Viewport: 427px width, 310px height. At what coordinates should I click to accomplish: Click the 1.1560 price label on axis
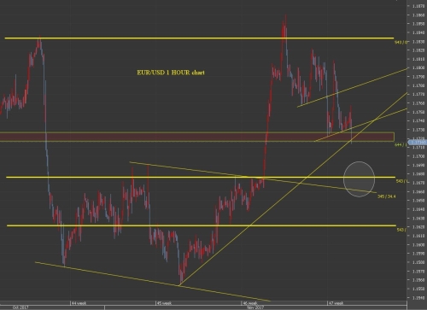pyautogui.click(x=418, y=280)
